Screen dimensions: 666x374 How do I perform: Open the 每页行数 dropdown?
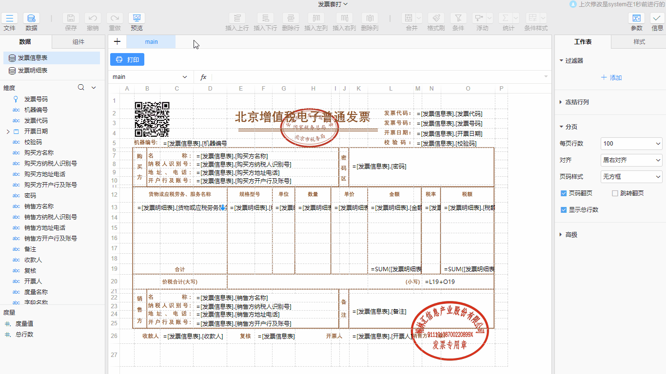point(631,144)
